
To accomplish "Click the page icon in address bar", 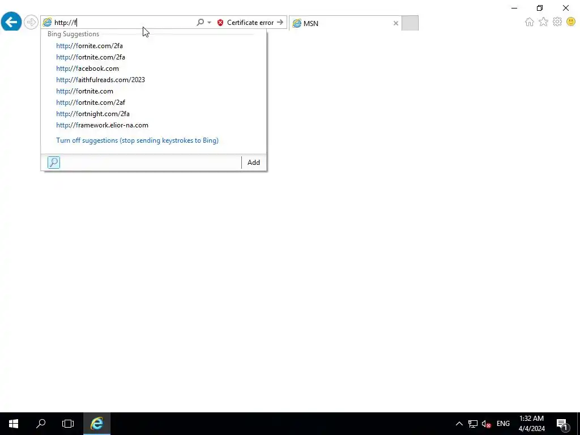I will (x=48, y=23).
